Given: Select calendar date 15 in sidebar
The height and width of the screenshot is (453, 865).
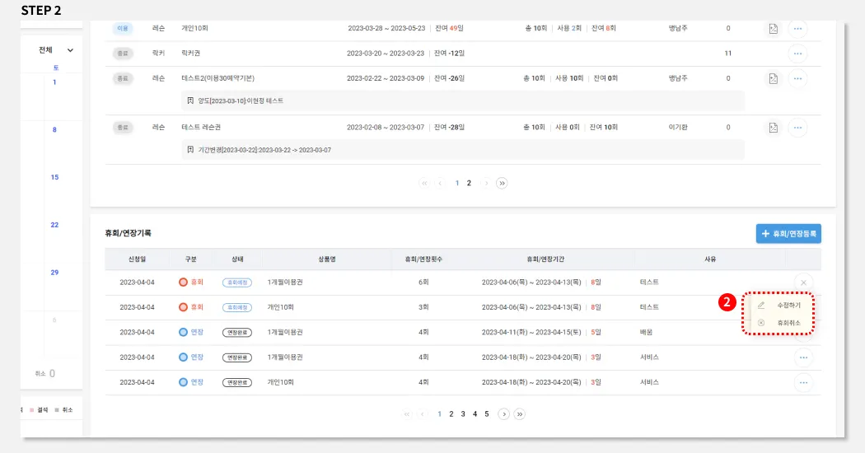Looking at the screenshot, I should tap(54, 177).
